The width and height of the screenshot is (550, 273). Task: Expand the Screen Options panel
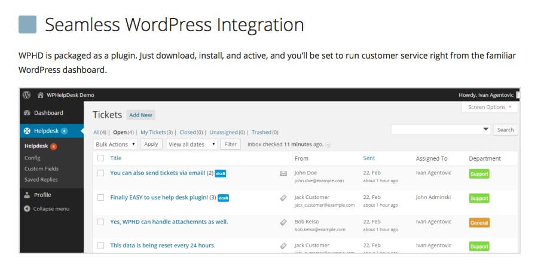click(x=490, y=108)
